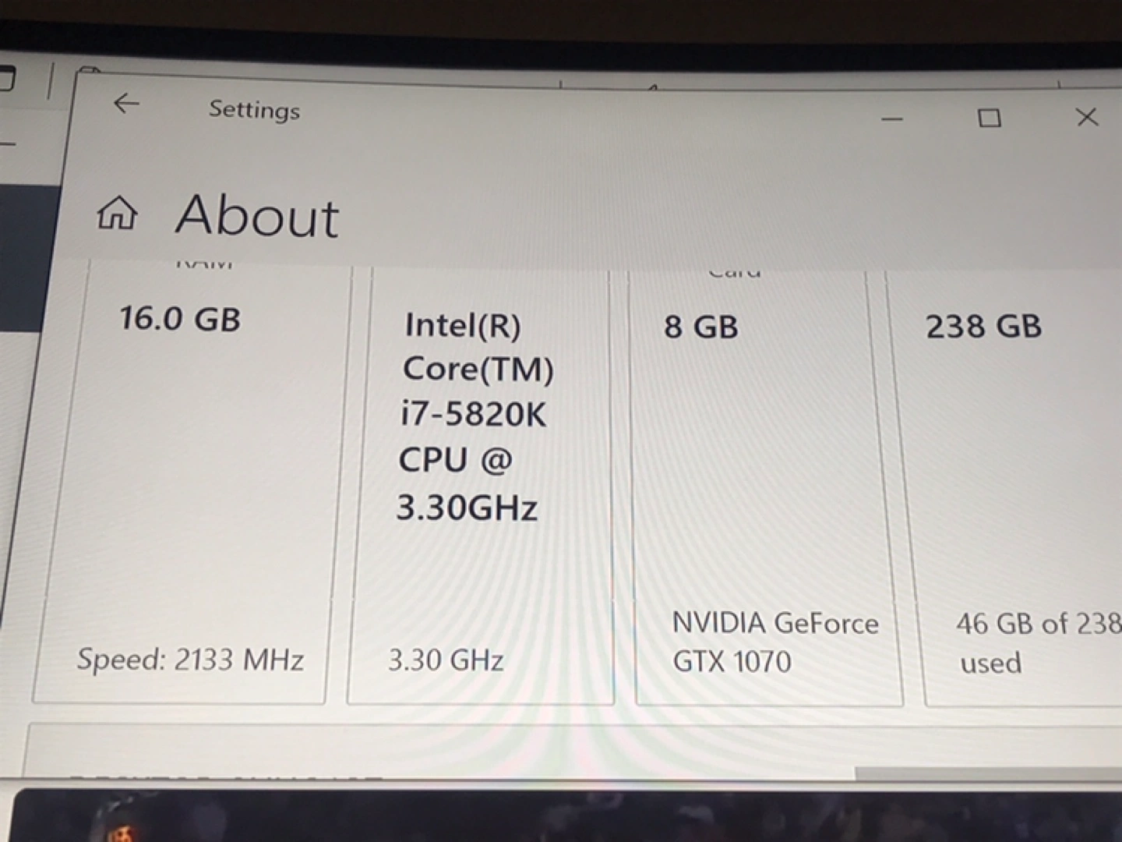Click the empty panel below the spec cards
1122x842 pixels.
[467, 748]
